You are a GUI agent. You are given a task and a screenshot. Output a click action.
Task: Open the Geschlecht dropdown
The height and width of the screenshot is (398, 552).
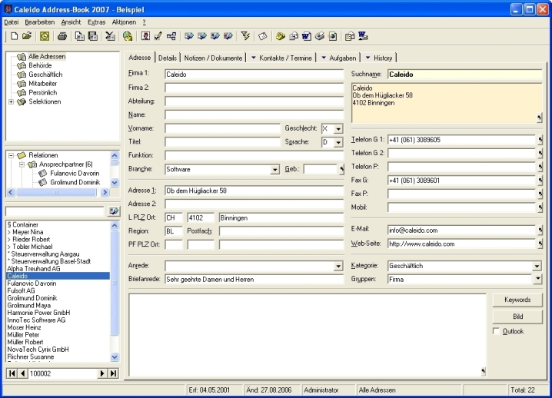[338, 129]
